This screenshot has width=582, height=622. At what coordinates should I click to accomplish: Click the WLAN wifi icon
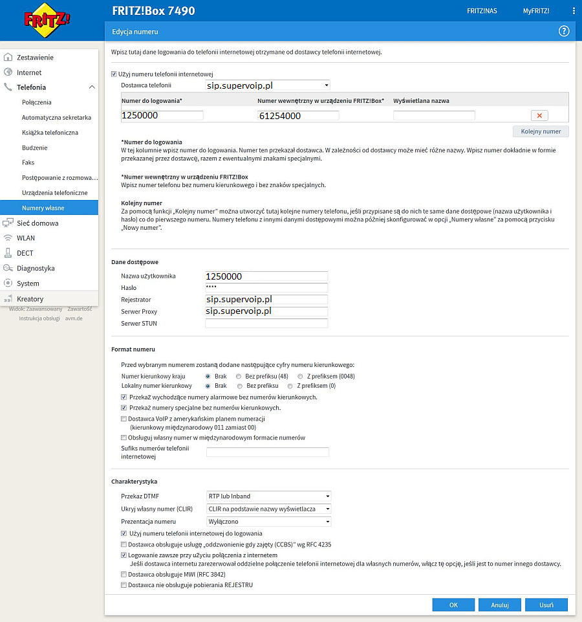[x=8, y=238]
